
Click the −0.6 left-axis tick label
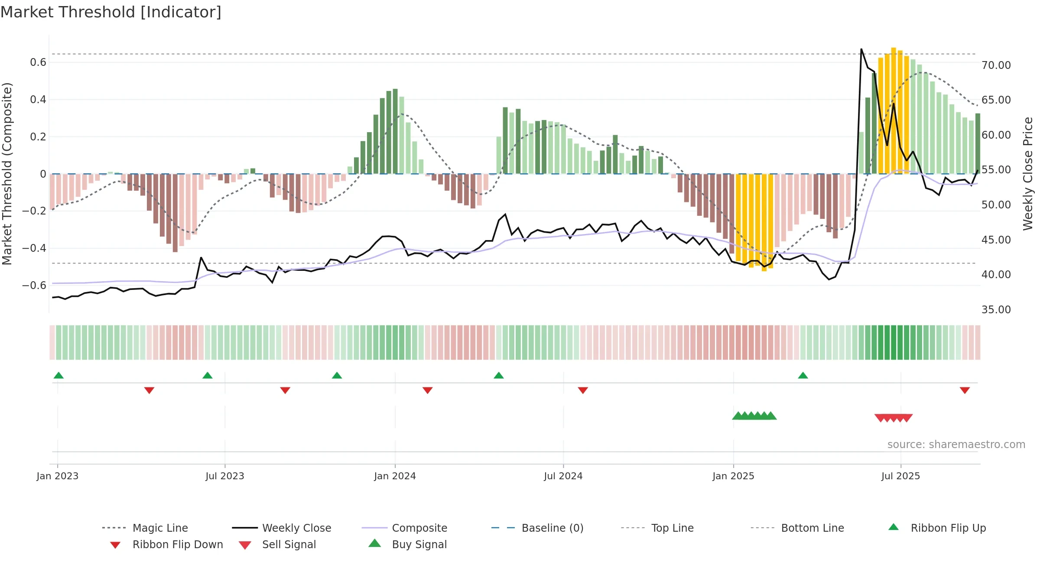(x=34, y=286)
